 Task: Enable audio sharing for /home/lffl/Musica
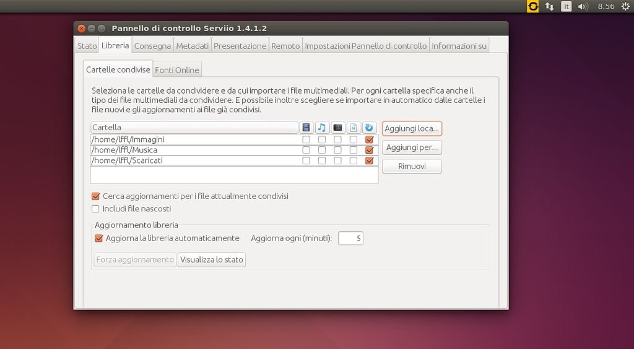click(x=322, y=150)
